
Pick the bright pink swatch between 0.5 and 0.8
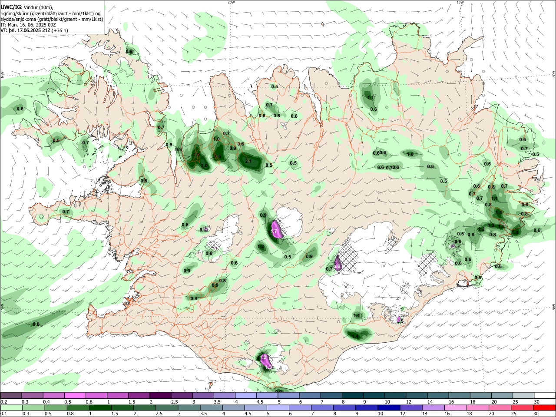coord(75,395)
